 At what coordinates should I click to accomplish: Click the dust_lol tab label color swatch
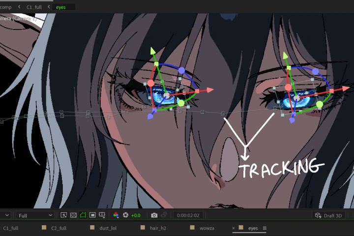(92, 228)
